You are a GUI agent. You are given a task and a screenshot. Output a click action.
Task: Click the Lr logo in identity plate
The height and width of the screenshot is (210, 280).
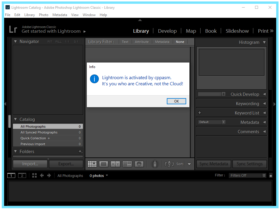point(13,29)
